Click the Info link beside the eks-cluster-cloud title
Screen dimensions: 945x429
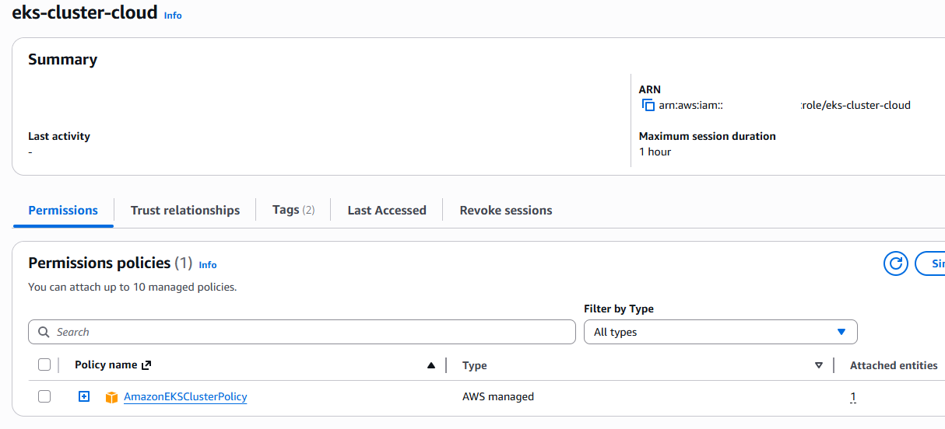pos(173,16)
